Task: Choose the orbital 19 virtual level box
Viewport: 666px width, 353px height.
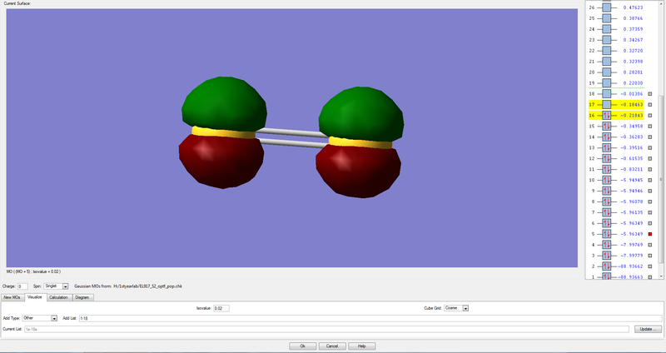Action: point(607,83)
